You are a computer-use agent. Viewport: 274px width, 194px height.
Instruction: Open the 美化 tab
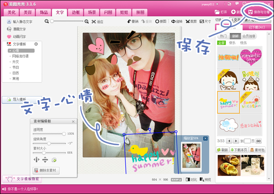11,12
